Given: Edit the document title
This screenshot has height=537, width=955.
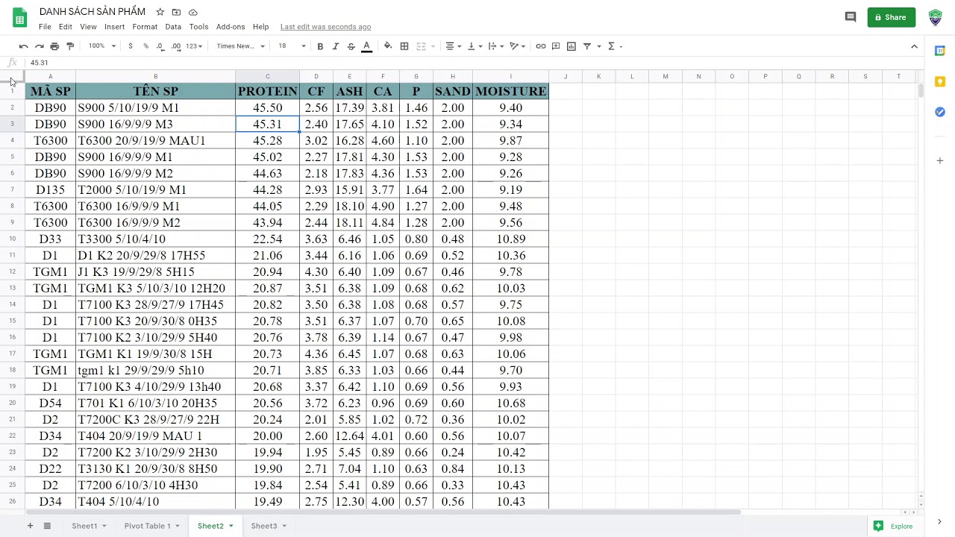Looking at the screenshot, I should (x=93, y=12).
